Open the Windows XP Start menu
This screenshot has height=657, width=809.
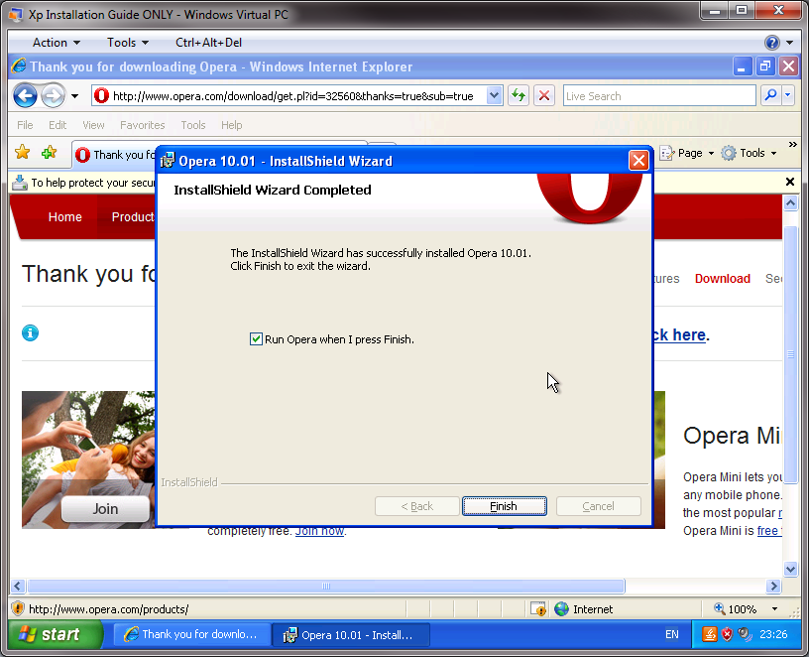[56, 634]
